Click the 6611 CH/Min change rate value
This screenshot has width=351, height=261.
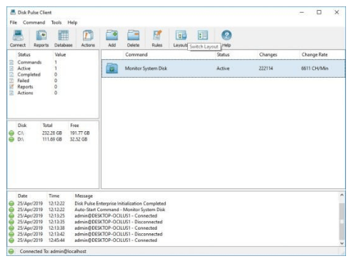coord(315,68)
